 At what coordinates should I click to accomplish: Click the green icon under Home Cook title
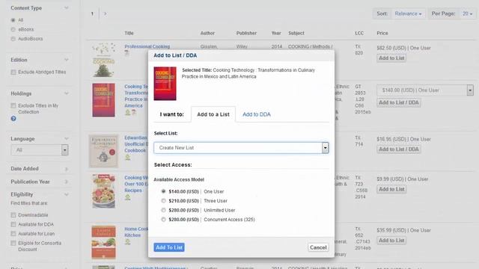pyautogui.click(x=128, y=242)
